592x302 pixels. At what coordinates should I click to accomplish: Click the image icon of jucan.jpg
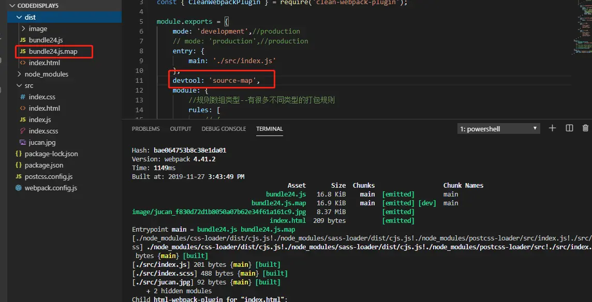coord(23,143)
